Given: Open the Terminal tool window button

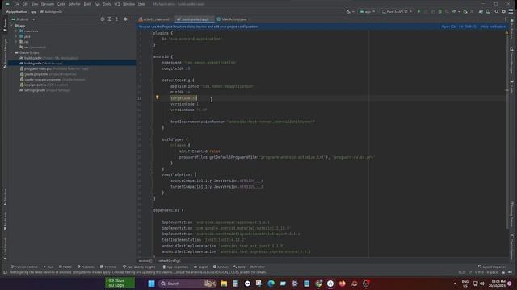Looking at the screenshot, I should pyautogui.click(x=108, y=267).
